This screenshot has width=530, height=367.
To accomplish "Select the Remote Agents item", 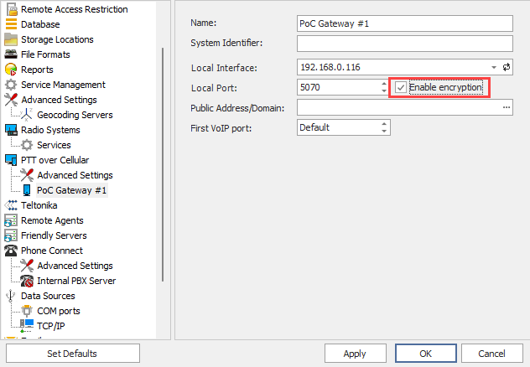I will click(52, 220).
